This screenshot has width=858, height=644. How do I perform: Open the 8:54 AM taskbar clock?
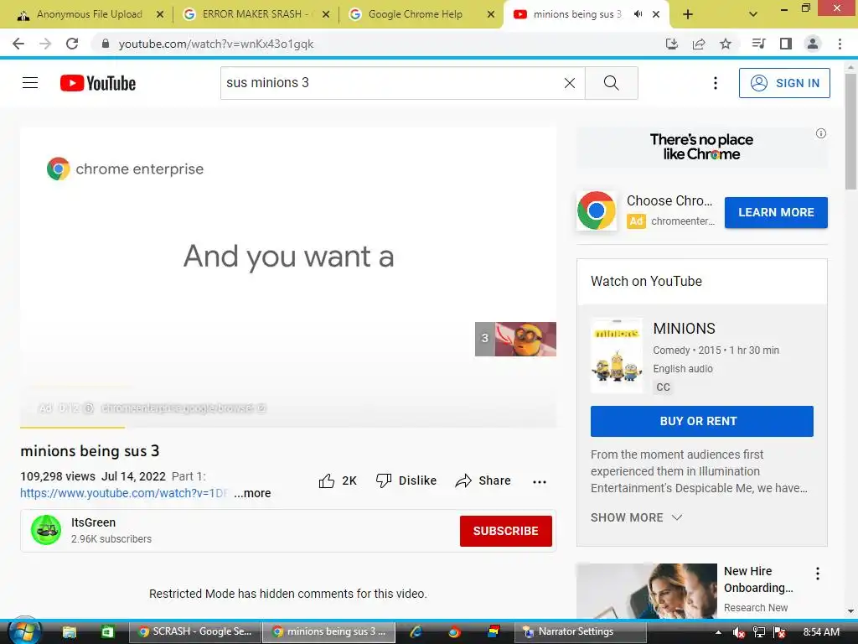click(x=821, y=632)
